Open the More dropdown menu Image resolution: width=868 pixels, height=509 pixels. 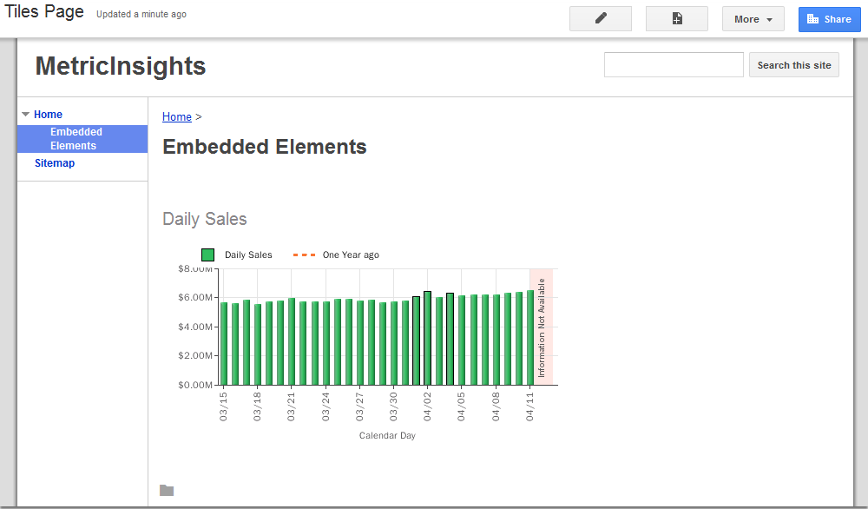pos(753,19)
